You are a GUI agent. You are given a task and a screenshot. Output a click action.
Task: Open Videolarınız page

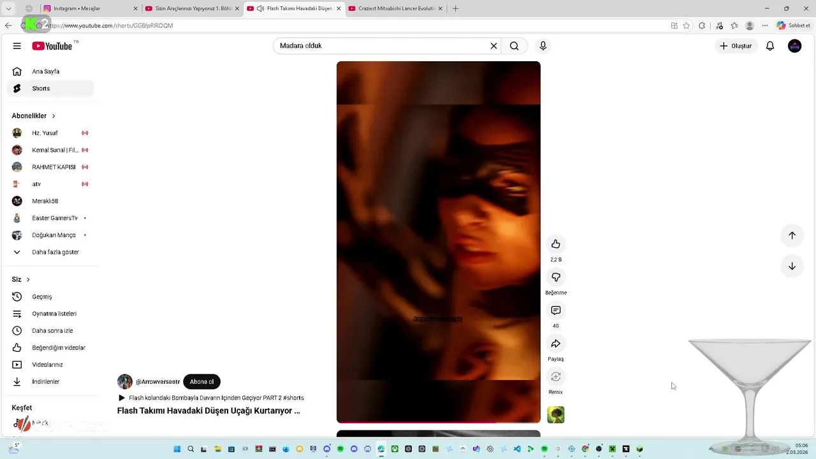pos(50,365)
